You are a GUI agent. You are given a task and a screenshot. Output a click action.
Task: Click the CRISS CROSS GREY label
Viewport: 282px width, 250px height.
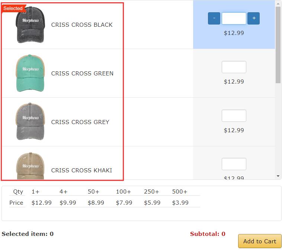[80, 122]
